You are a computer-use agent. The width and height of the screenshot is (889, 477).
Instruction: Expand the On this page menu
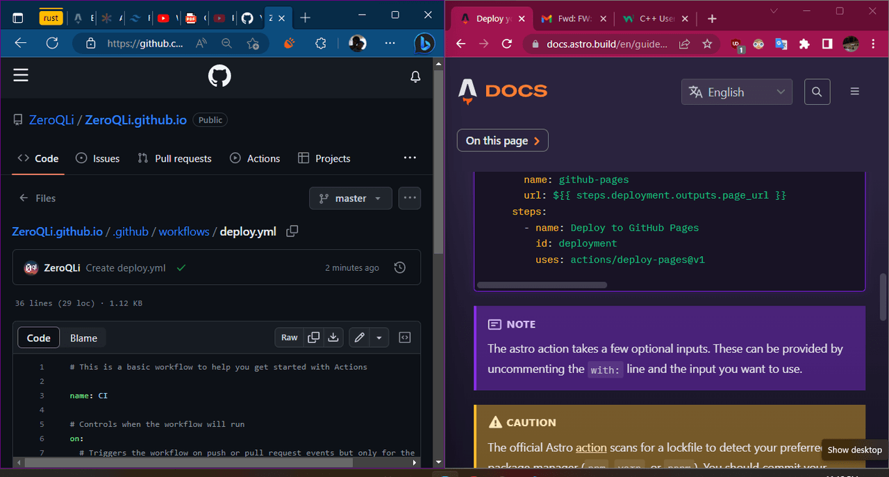502,140
